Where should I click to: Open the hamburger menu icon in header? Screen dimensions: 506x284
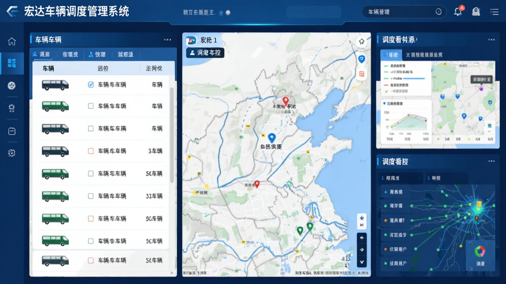[x=494, y=12]
